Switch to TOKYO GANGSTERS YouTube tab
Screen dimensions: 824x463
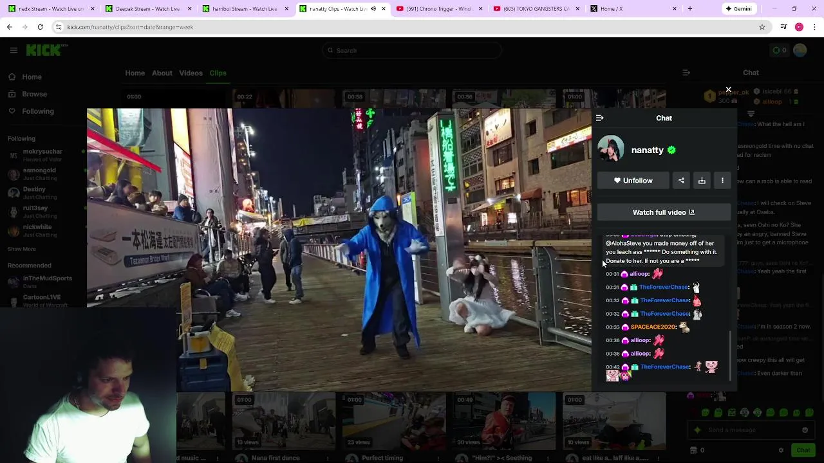tap(536, 9)
